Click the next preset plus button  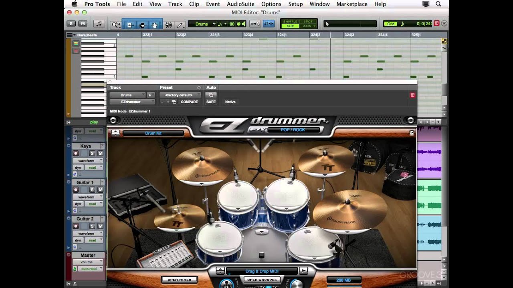pyautogui.click(x=168, y=102)
